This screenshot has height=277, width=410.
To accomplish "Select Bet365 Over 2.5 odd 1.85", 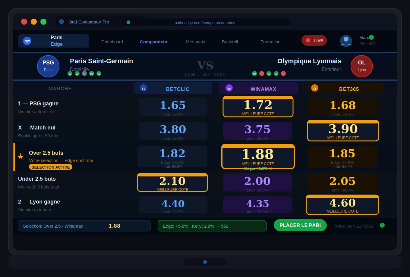I will tap(342, 157).
